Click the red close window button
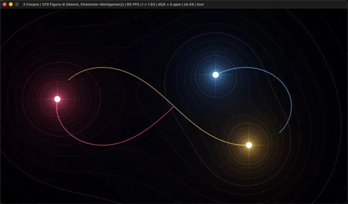 coord(4,4)
